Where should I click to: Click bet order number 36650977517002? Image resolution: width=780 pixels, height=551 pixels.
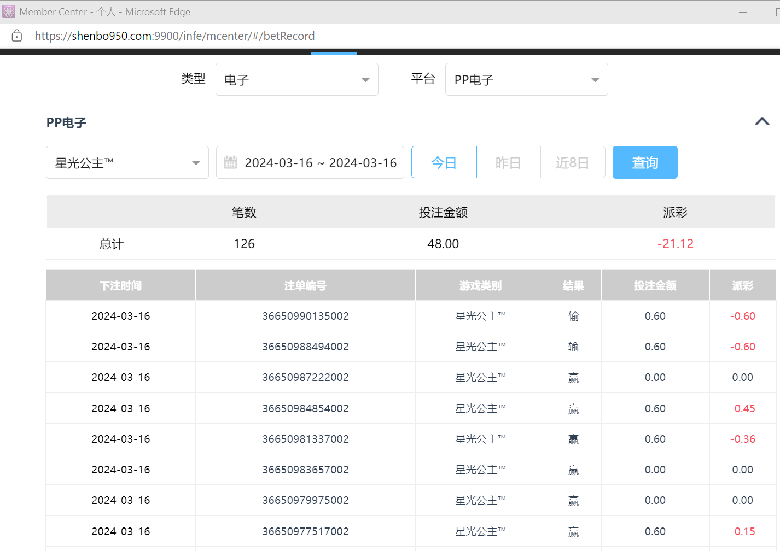(305, 531)
